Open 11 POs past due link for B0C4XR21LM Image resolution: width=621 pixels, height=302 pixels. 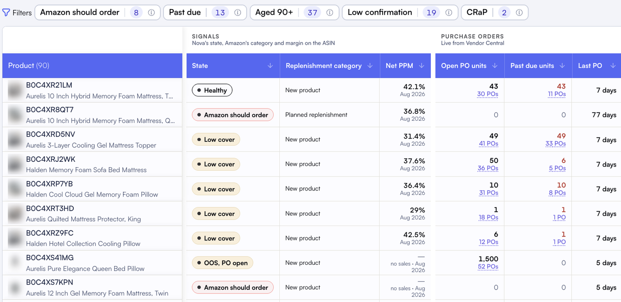point(557,94)
